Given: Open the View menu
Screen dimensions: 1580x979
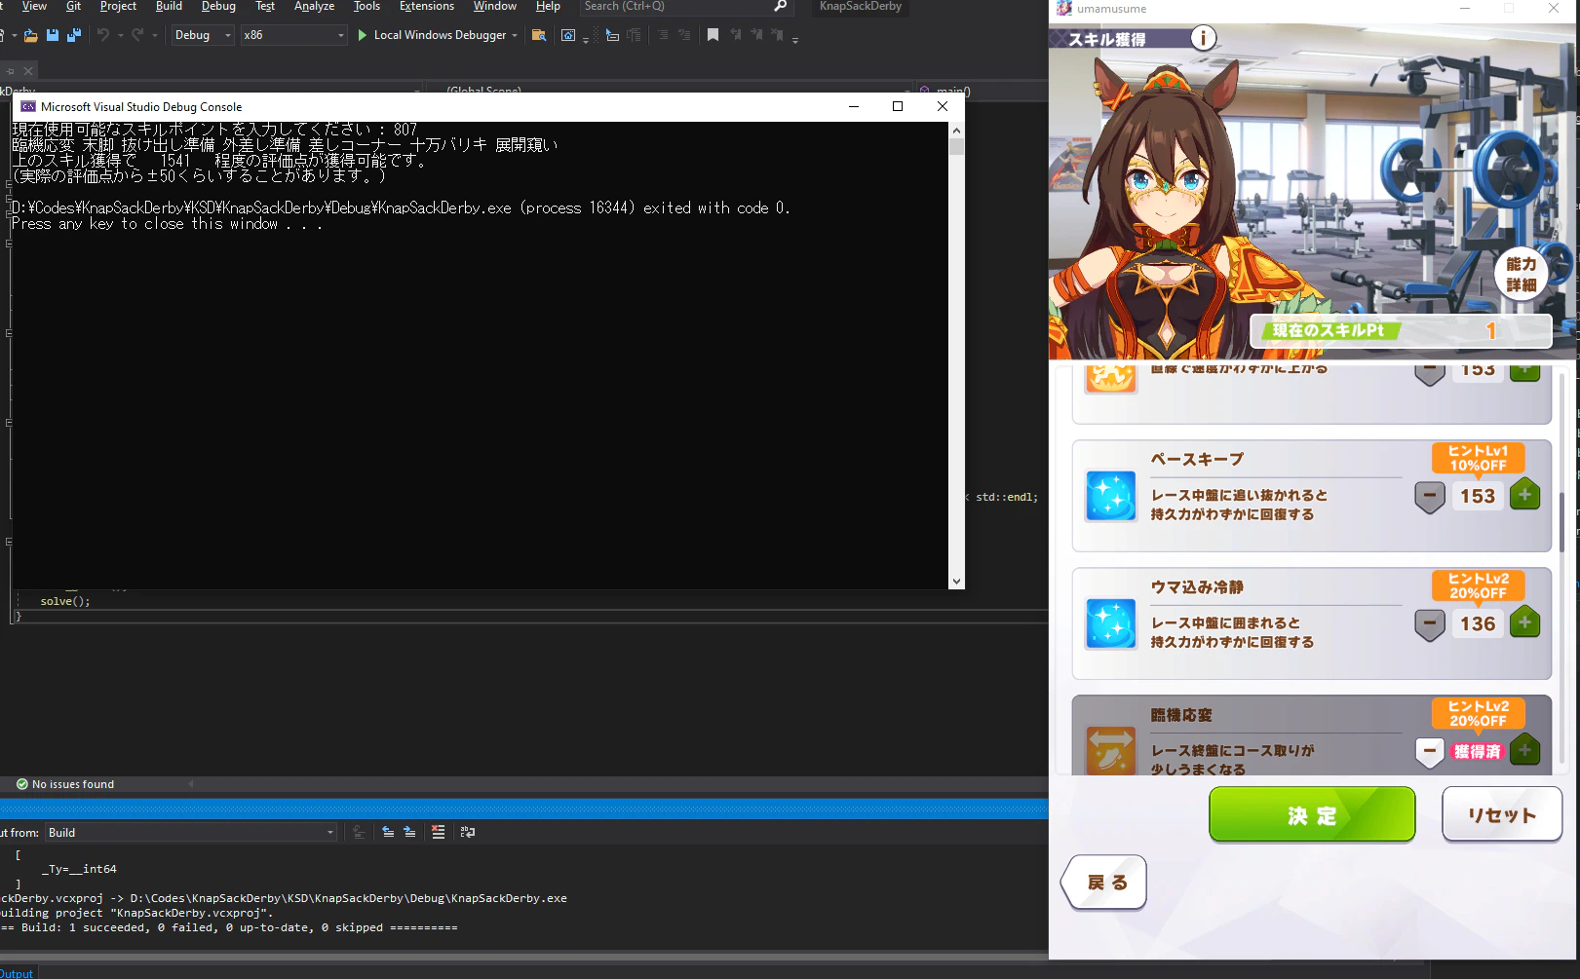Looking at the screenshot, I should [x=34, y=6].
